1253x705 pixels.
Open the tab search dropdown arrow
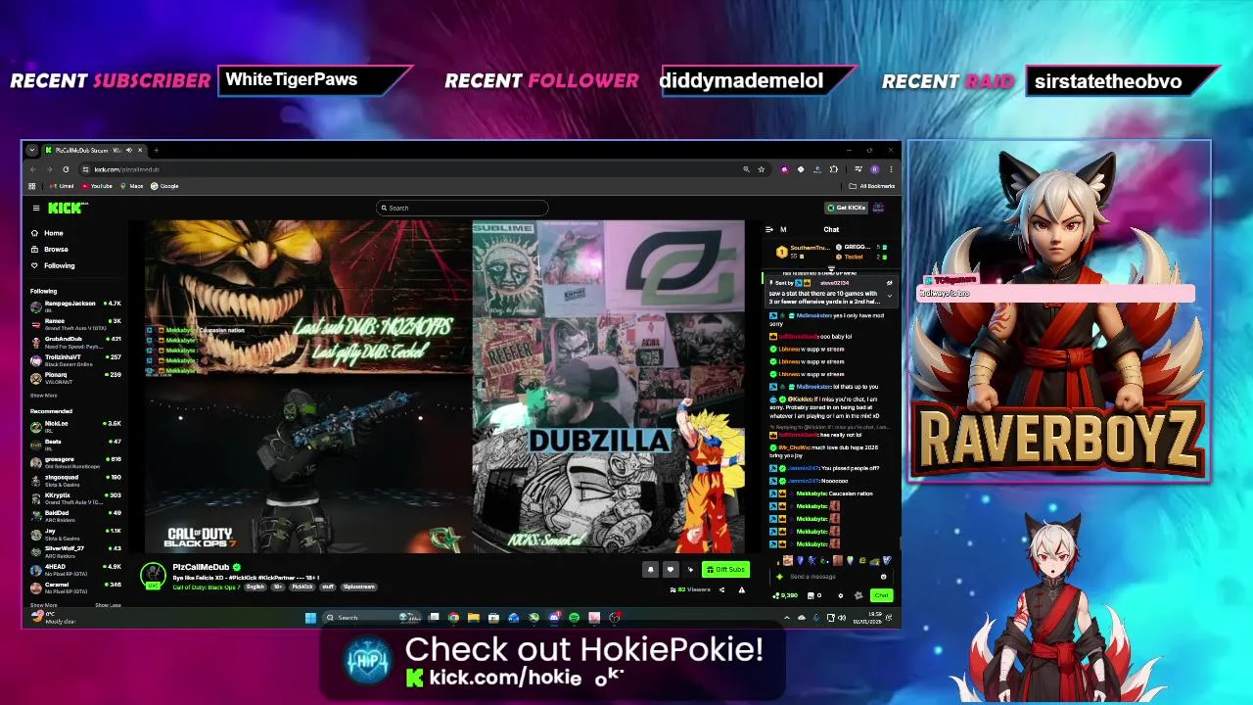pos(32,150)
